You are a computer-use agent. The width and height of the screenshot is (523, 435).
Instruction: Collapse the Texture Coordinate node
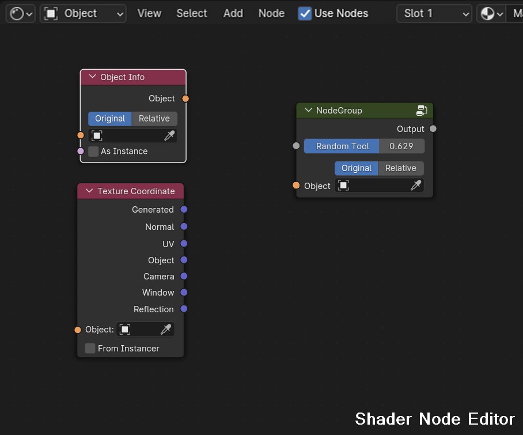tap(89, 191)
